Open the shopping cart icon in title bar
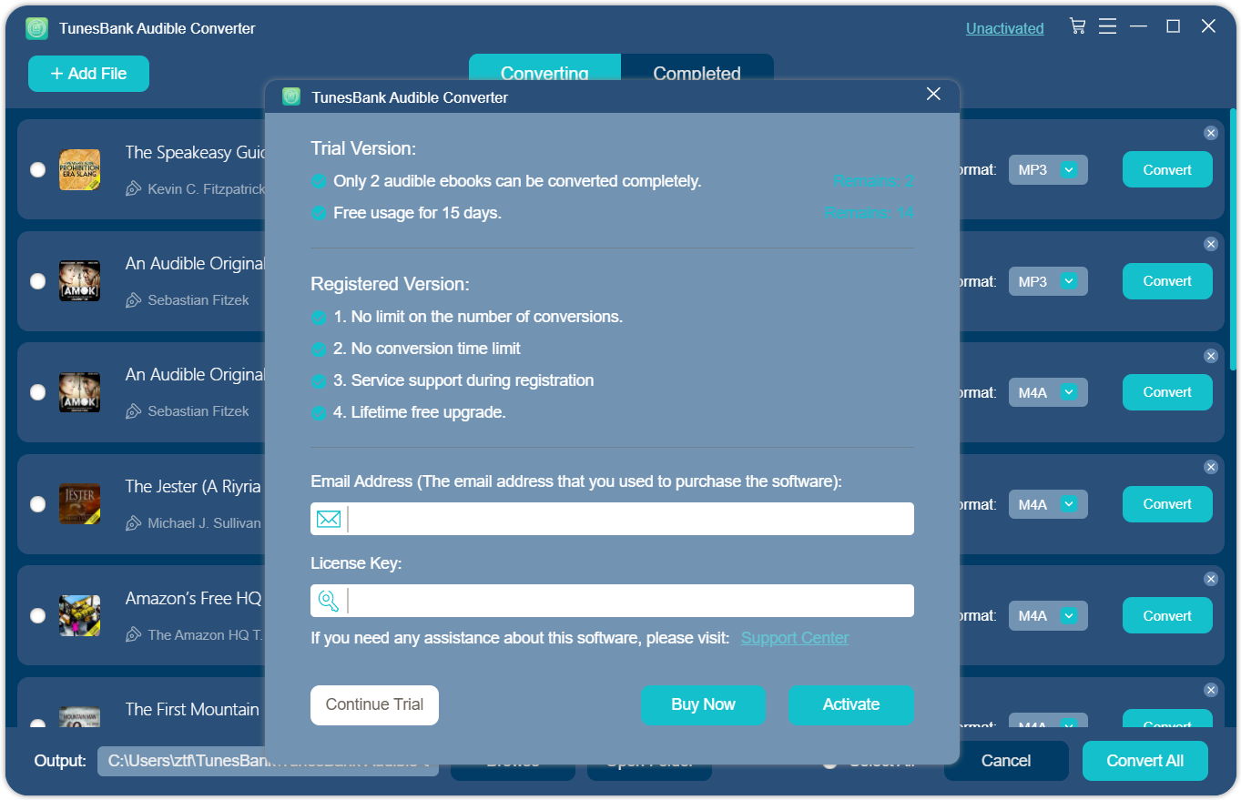The width and height of the screenshot is (1241, 800). (x=1078, y=26)
